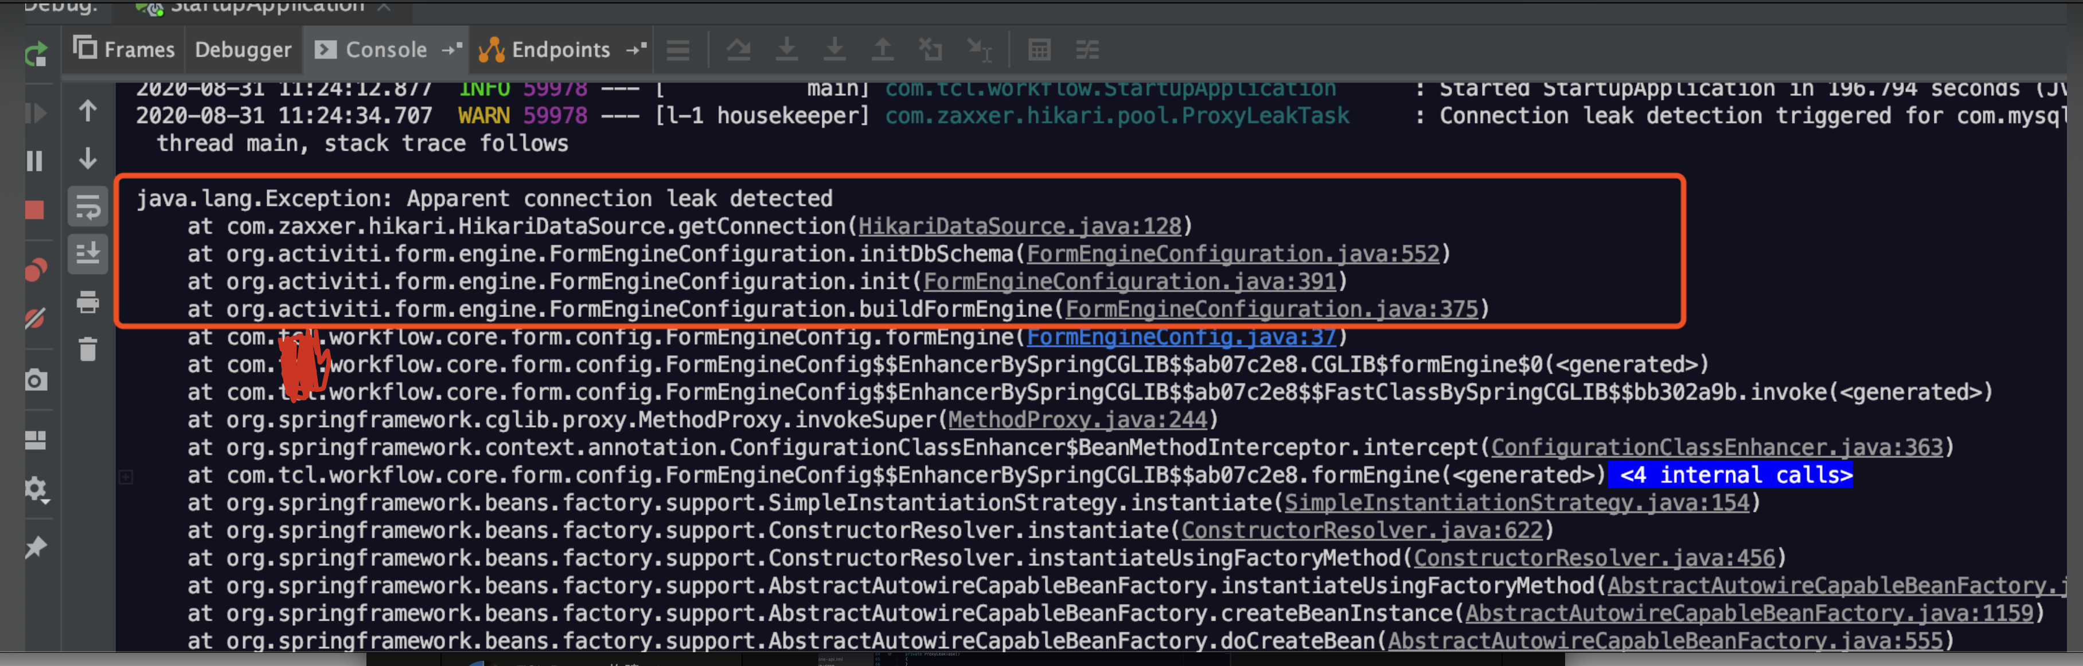Pin the debug tab

(x=36, y=547)
